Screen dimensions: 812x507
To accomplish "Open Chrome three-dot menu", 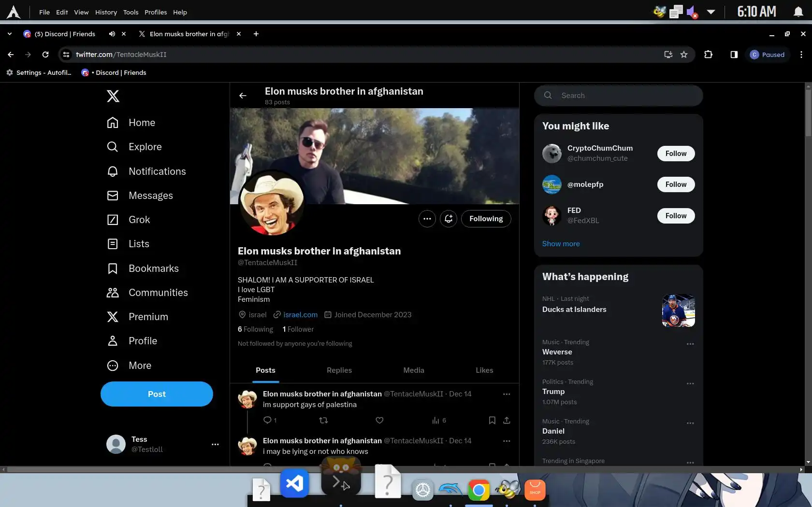I will click(x=801, y=55).
